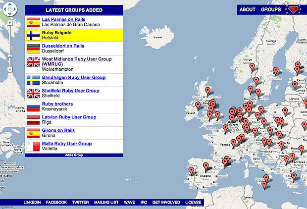Click the map pin in Portugal
Image resolution: width=307 pixels, height=209 pixels.
click(x=191, y=170)
